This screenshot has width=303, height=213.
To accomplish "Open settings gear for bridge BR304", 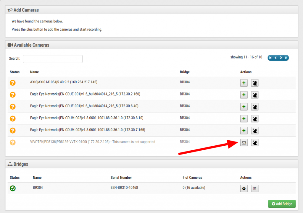I will pyautogui.click(x=244, y=188).
